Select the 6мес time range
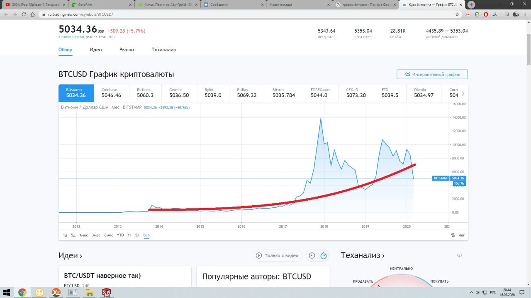The height and width of the screenshot is (298, 531). pos(109,235)
